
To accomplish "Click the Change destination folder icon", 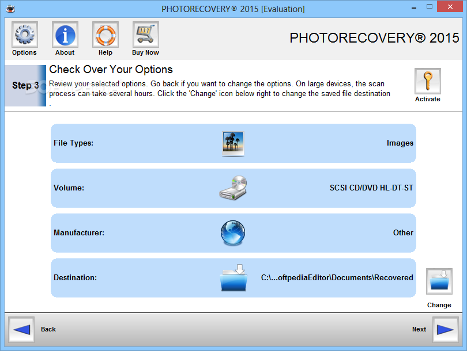I will click(439, 281).
